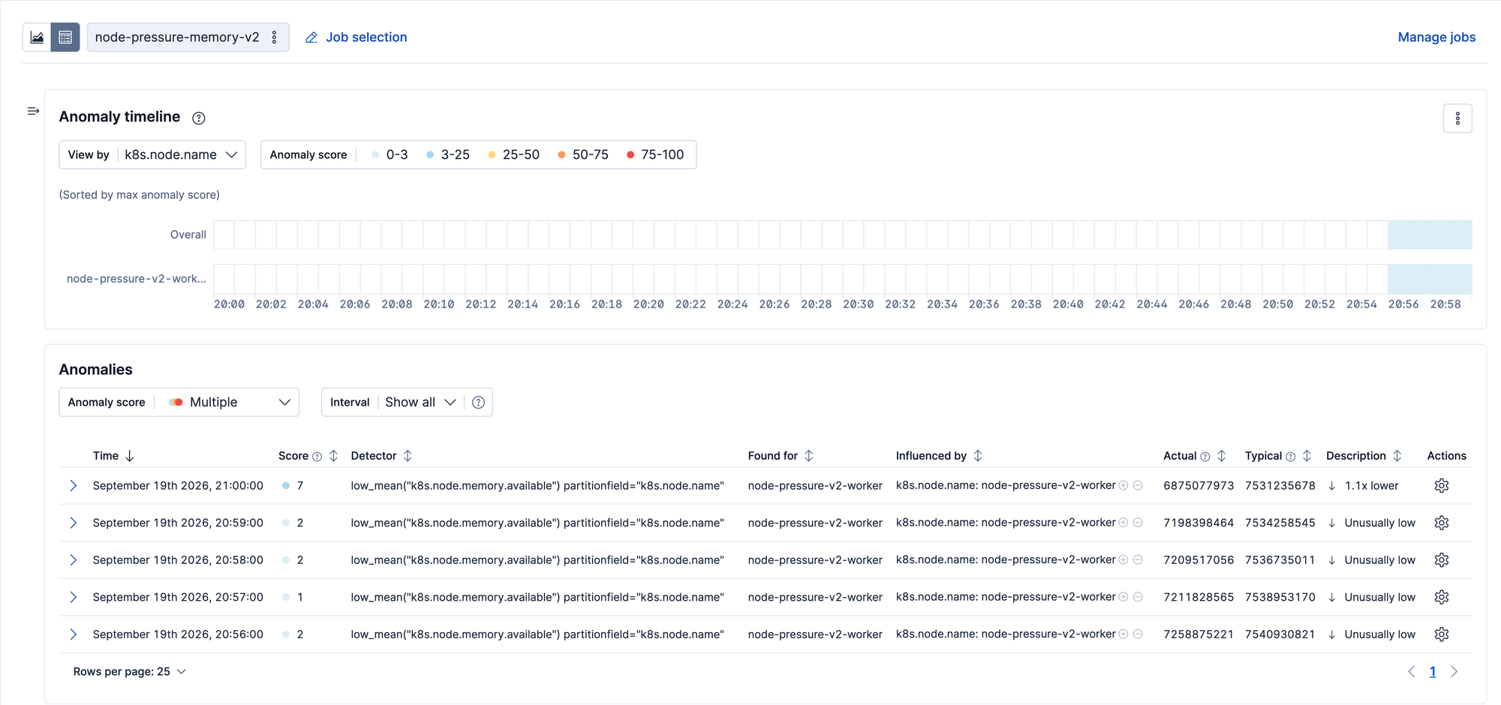Switch to Single Metric Viewer chart icon
Image resolution: width=1501 pixels, height=705 pixels.
(x=37, y=37)
